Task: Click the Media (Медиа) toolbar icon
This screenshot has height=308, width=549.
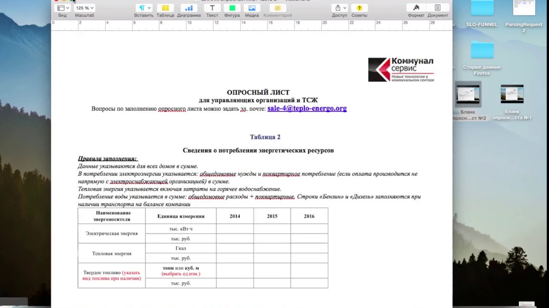Action: click(x=252, y=8)
